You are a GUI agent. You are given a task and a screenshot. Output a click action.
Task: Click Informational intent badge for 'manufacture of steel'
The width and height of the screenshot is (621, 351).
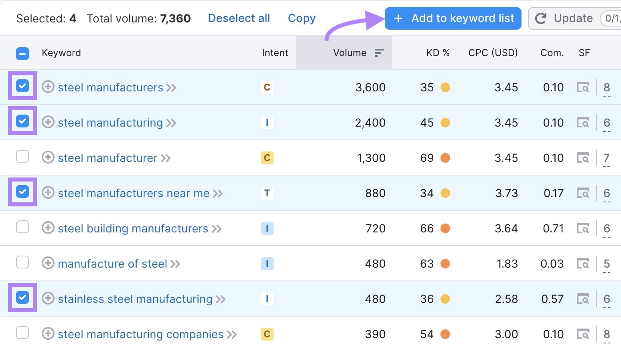[x=267, y=264]
